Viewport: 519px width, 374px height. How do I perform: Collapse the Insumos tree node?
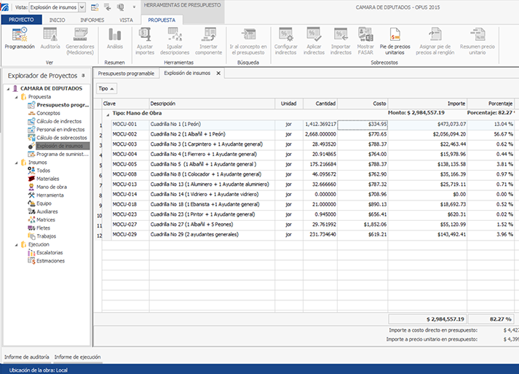tap(15, 163)
